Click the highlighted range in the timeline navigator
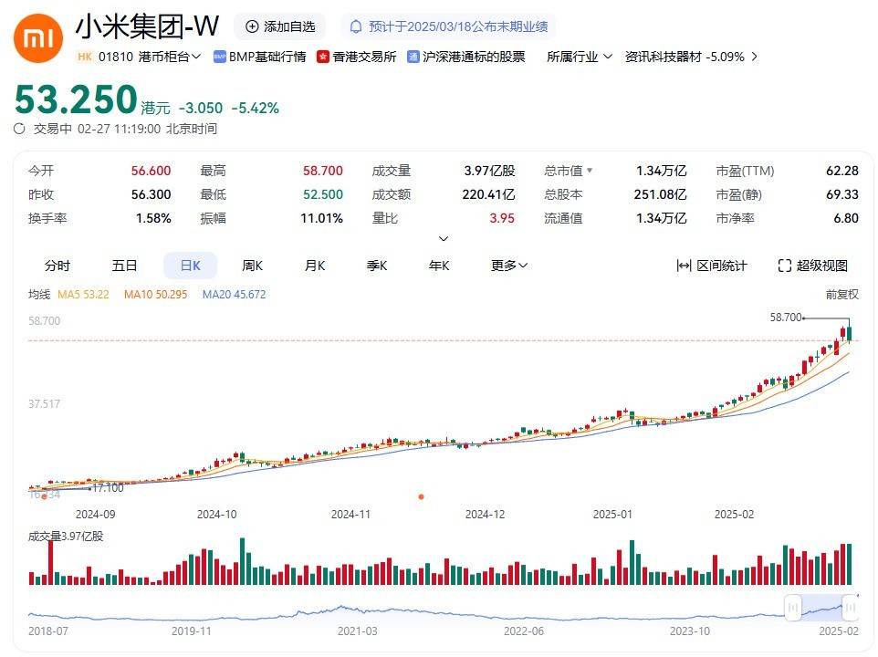Viewport: 878px width, 657px height. coord(821,608)
